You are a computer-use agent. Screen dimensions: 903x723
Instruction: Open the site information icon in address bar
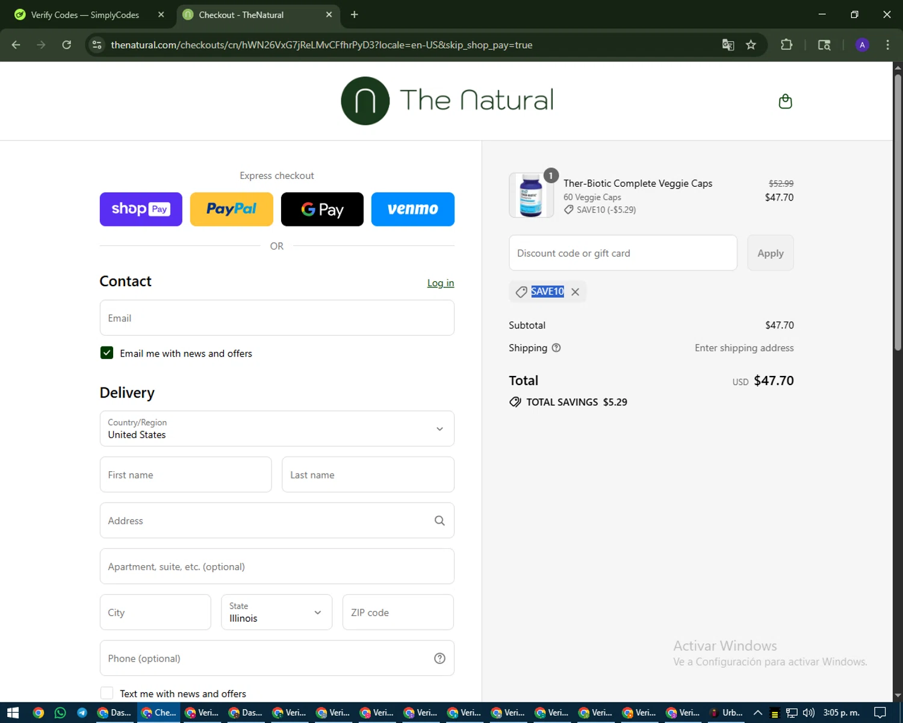tap(97, 45)
